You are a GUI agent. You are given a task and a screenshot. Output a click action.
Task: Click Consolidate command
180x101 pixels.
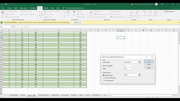(x=115, y=12)
